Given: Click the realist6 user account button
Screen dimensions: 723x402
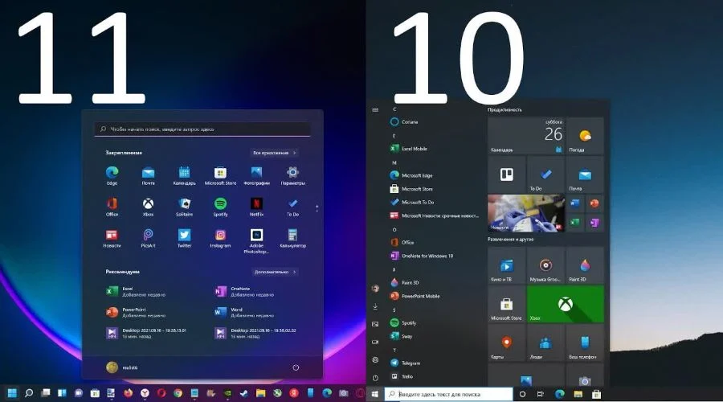Looking at the screenshot, I should pos(122,367).
